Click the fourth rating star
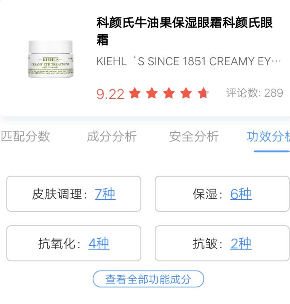Screen dimensions: 290x304 186,93
